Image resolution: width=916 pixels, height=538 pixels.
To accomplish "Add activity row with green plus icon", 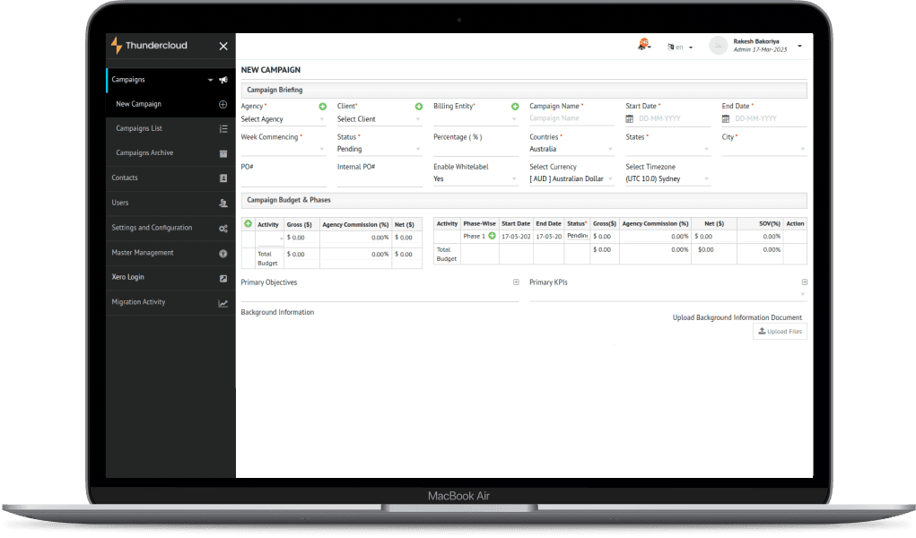I will (x=248, y=223).
